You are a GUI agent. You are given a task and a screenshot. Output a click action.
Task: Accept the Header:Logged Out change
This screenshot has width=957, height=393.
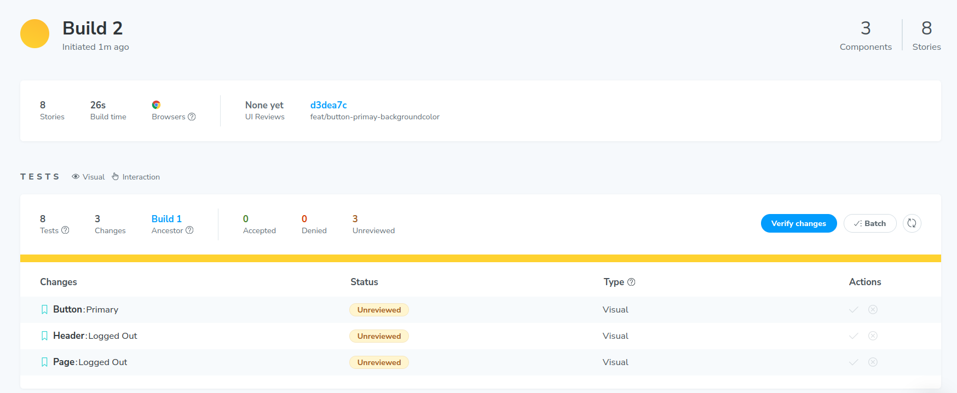853,336
